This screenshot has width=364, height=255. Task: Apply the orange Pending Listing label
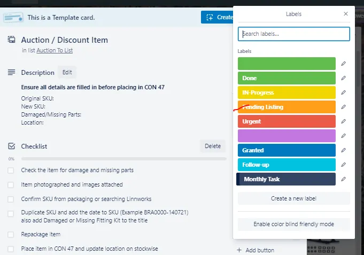pos(286,107)
